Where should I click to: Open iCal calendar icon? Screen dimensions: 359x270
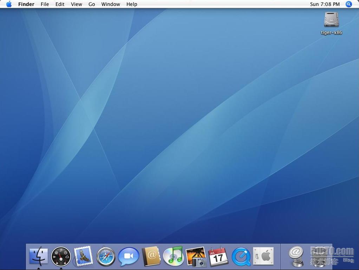(x=218, y=257)
